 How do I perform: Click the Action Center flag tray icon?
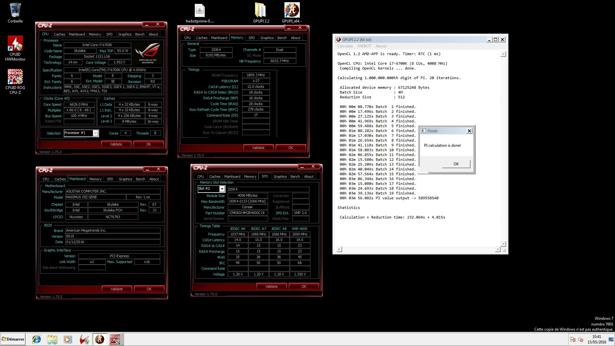573,340
